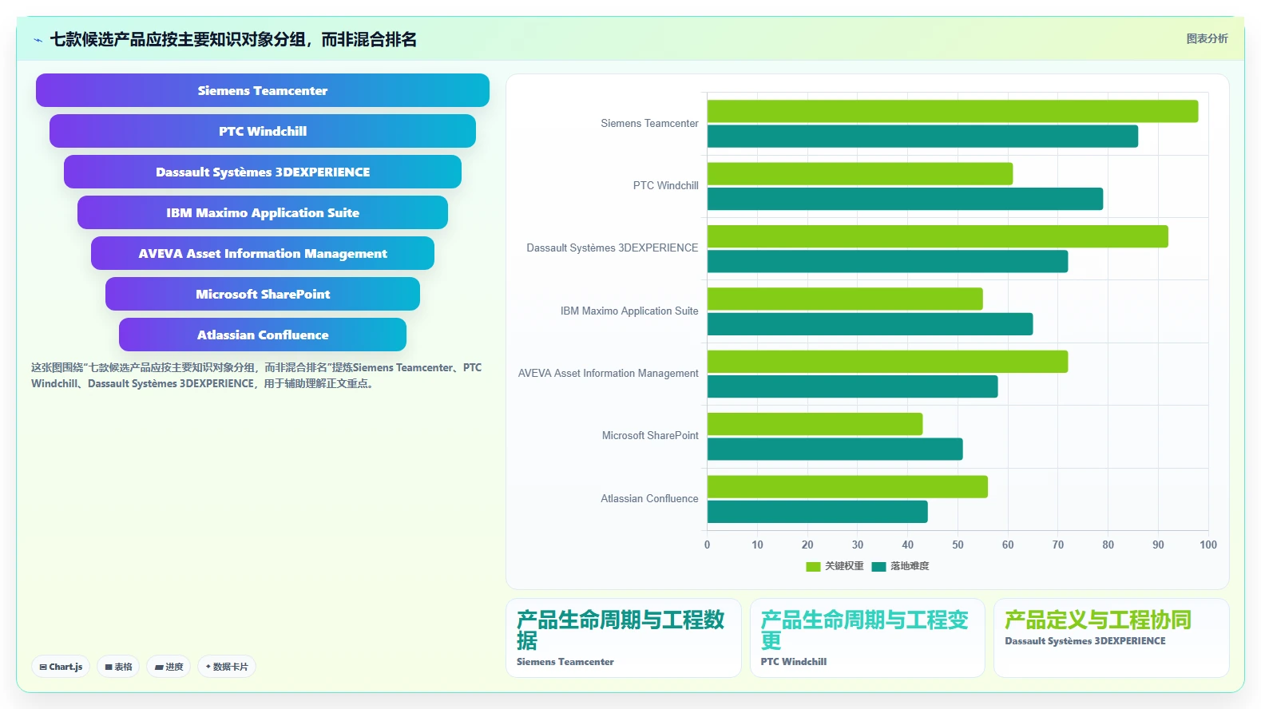This screenshot has width=1261, height=709.
Task: Select the Siemens Teamcenter funnel bar
Action: click(x=263, y=90)
